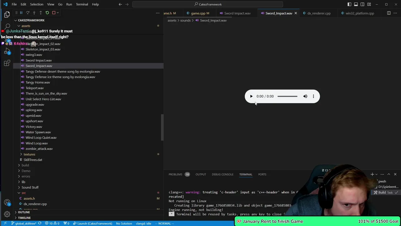The height and width of the screenshot is (226, 401).
Task: Select Teleport.wav in the file tree
Action: pos(34,88)
